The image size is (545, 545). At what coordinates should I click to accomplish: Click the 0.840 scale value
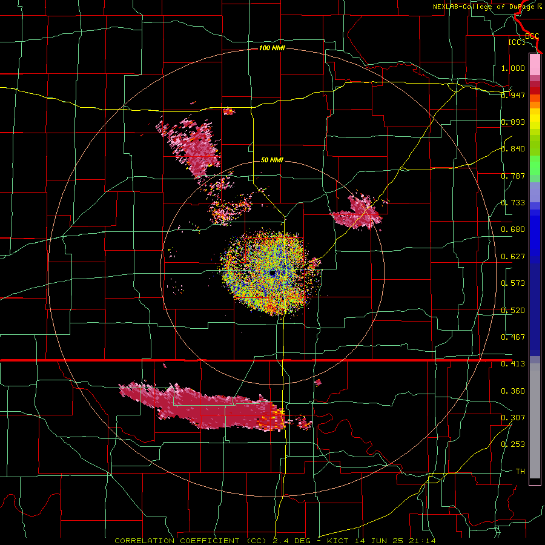[513, 149]
